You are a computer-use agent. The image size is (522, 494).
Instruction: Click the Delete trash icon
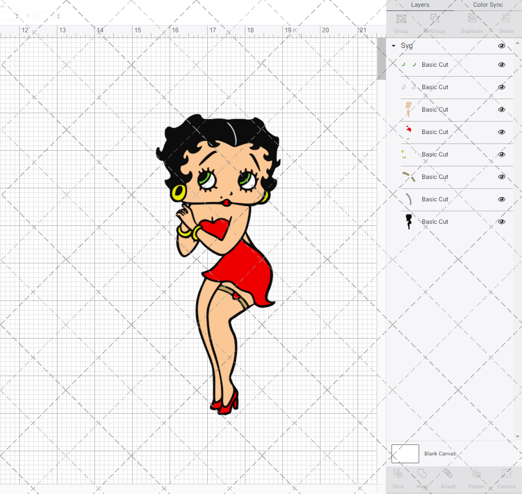(506, 20)
